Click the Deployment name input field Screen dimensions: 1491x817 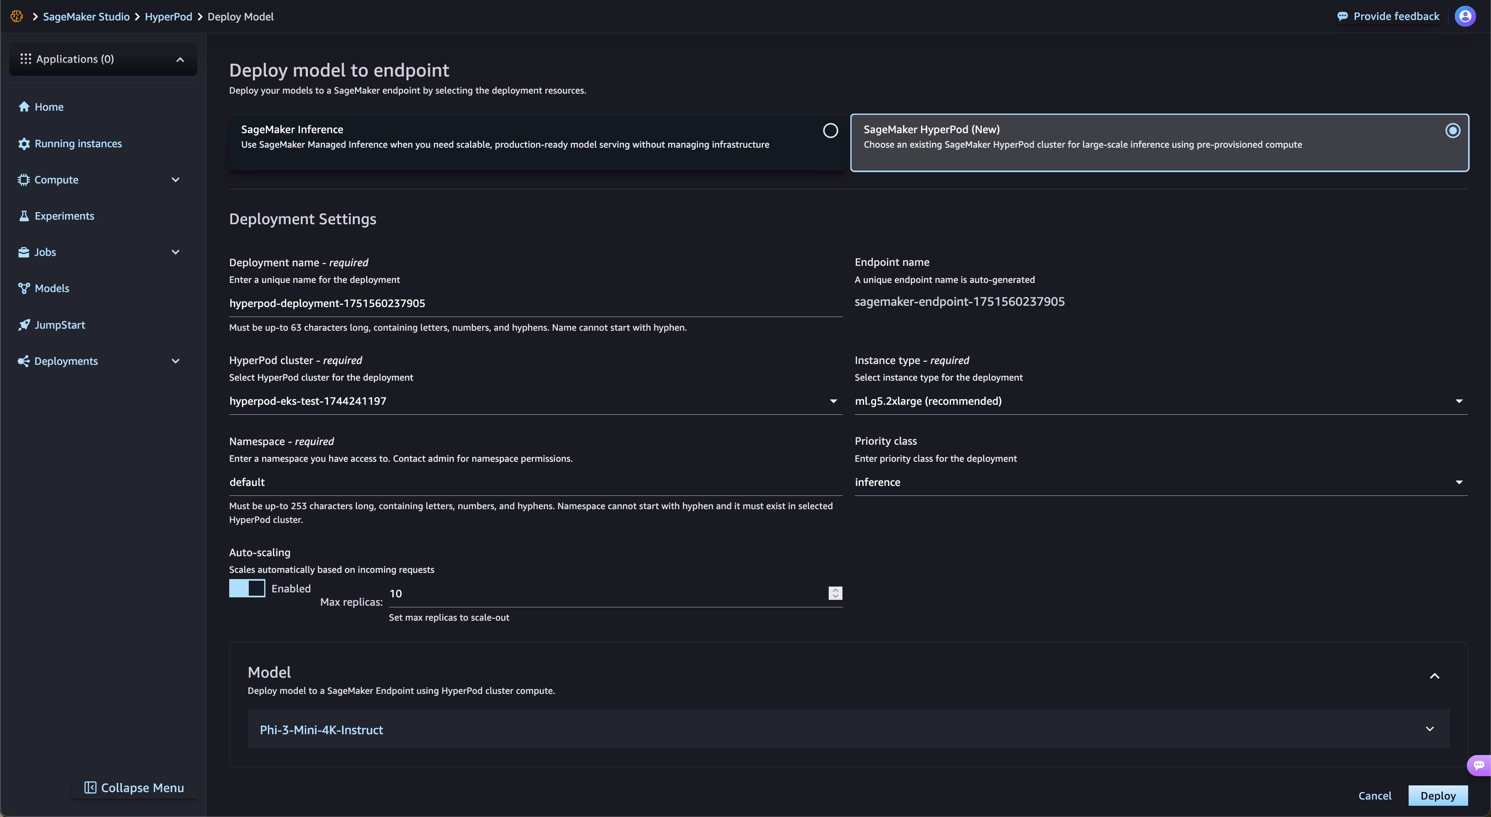coord(535,302)
